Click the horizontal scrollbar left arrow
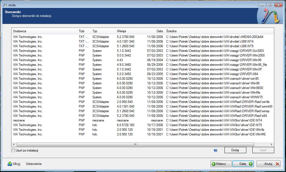 [x=14, y=144]
